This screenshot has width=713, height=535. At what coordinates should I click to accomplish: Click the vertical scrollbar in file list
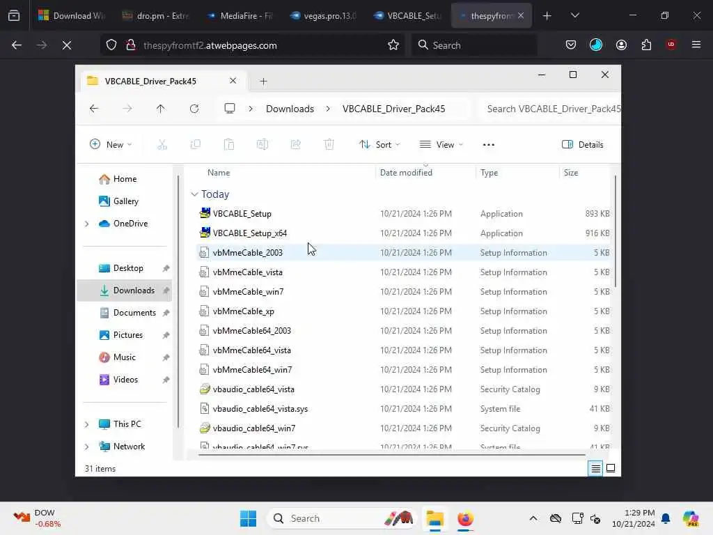click(616, 231)
